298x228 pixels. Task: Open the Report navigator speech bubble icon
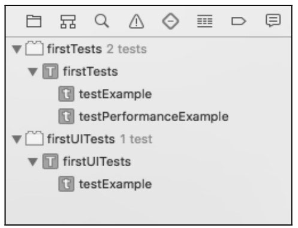[273, 20]
